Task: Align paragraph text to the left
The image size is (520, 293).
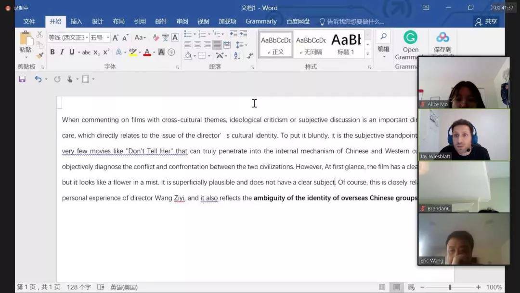Action: [x=188, y=44]
